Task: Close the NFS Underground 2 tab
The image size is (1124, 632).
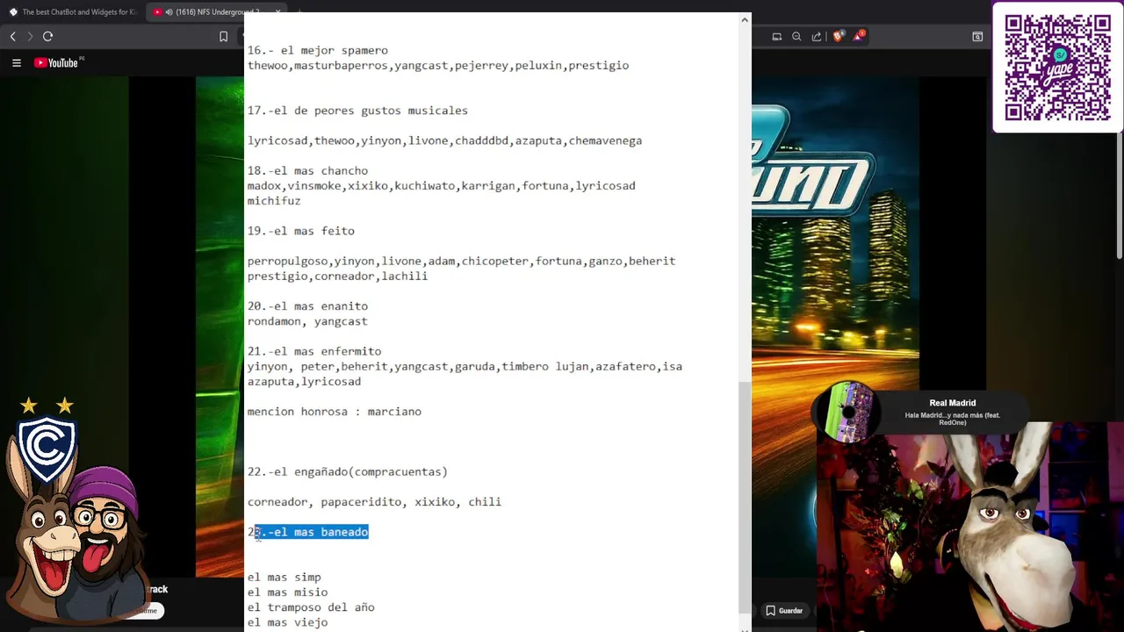Action: click(x=277, y=12)
